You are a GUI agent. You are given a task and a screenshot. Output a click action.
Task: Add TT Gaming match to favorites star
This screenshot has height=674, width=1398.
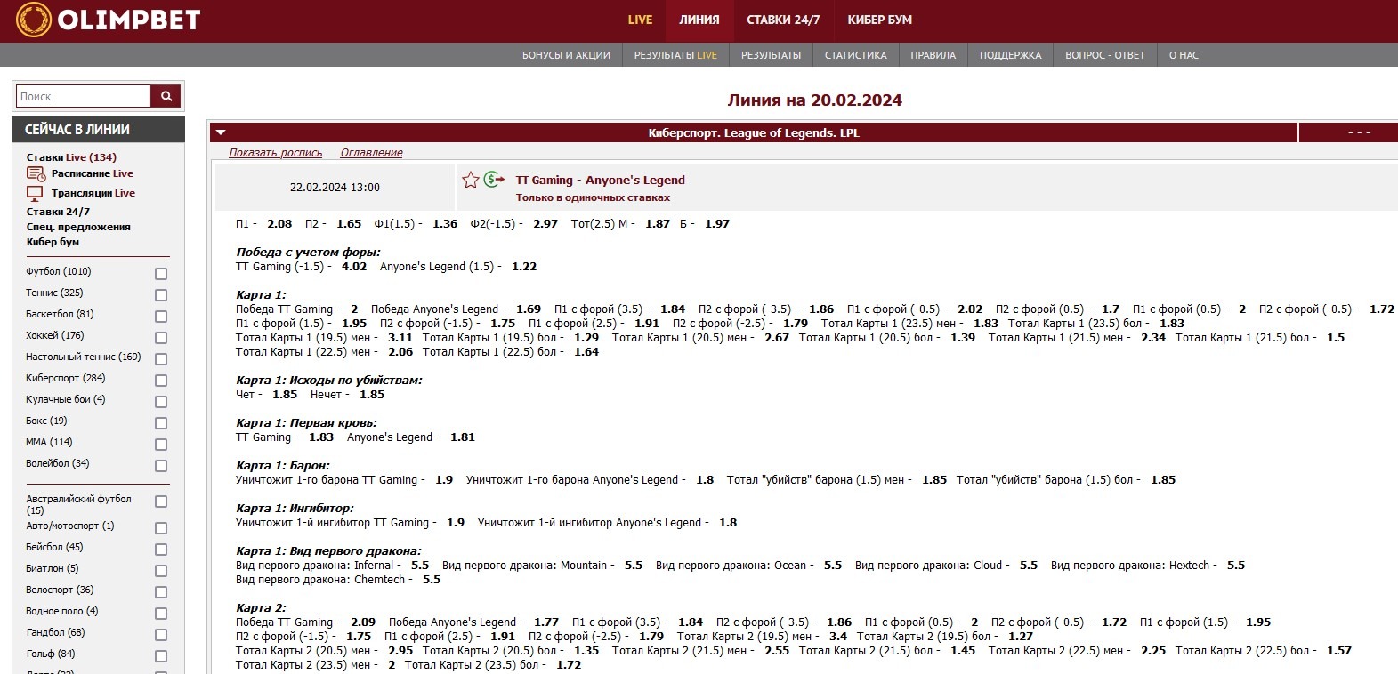click(471, 180)
